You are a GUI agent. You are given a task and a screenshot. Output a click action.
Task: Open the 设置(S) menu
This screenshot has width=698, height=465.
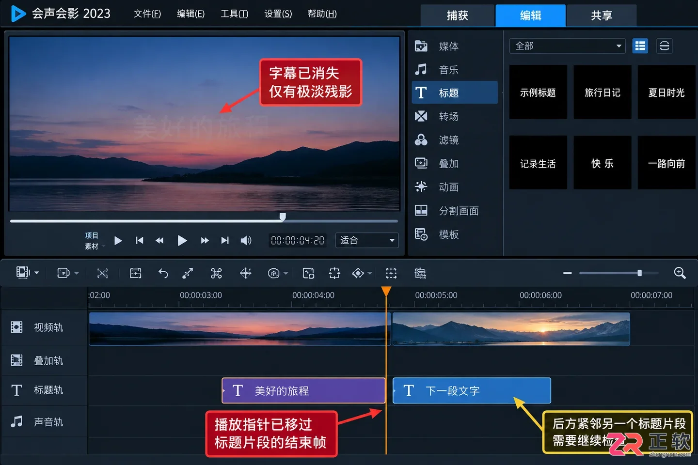click(x=278, y=14)
